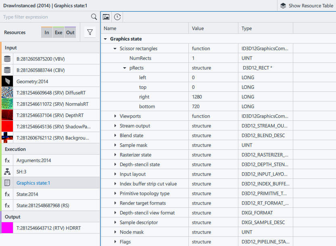Toggle the Out resources filter

tap(70, 33)
